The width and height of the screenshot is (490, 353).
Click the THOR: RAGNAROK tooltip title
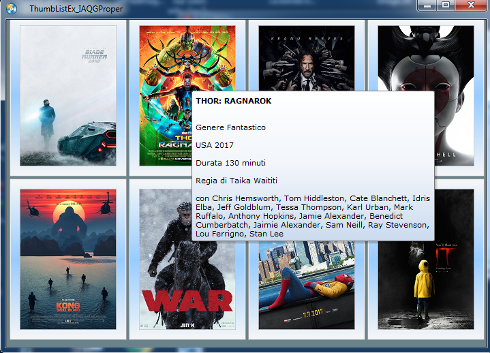[234, 101]
